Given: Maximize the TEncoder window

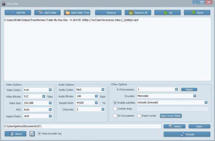Looking at the screenshot, I should coord(202,2).
